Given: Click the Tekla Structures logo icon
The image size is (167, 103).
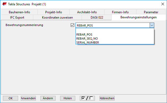Looking at the screenshot, I should coord(5,4).
